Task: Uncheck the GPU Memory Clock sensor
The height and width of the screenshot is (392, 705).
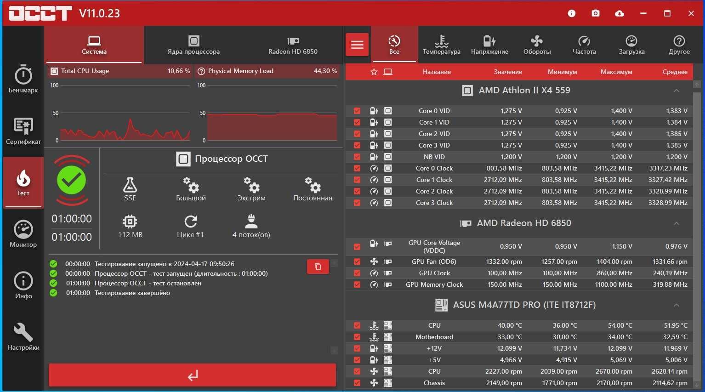Action: click(x=357, y=284)
